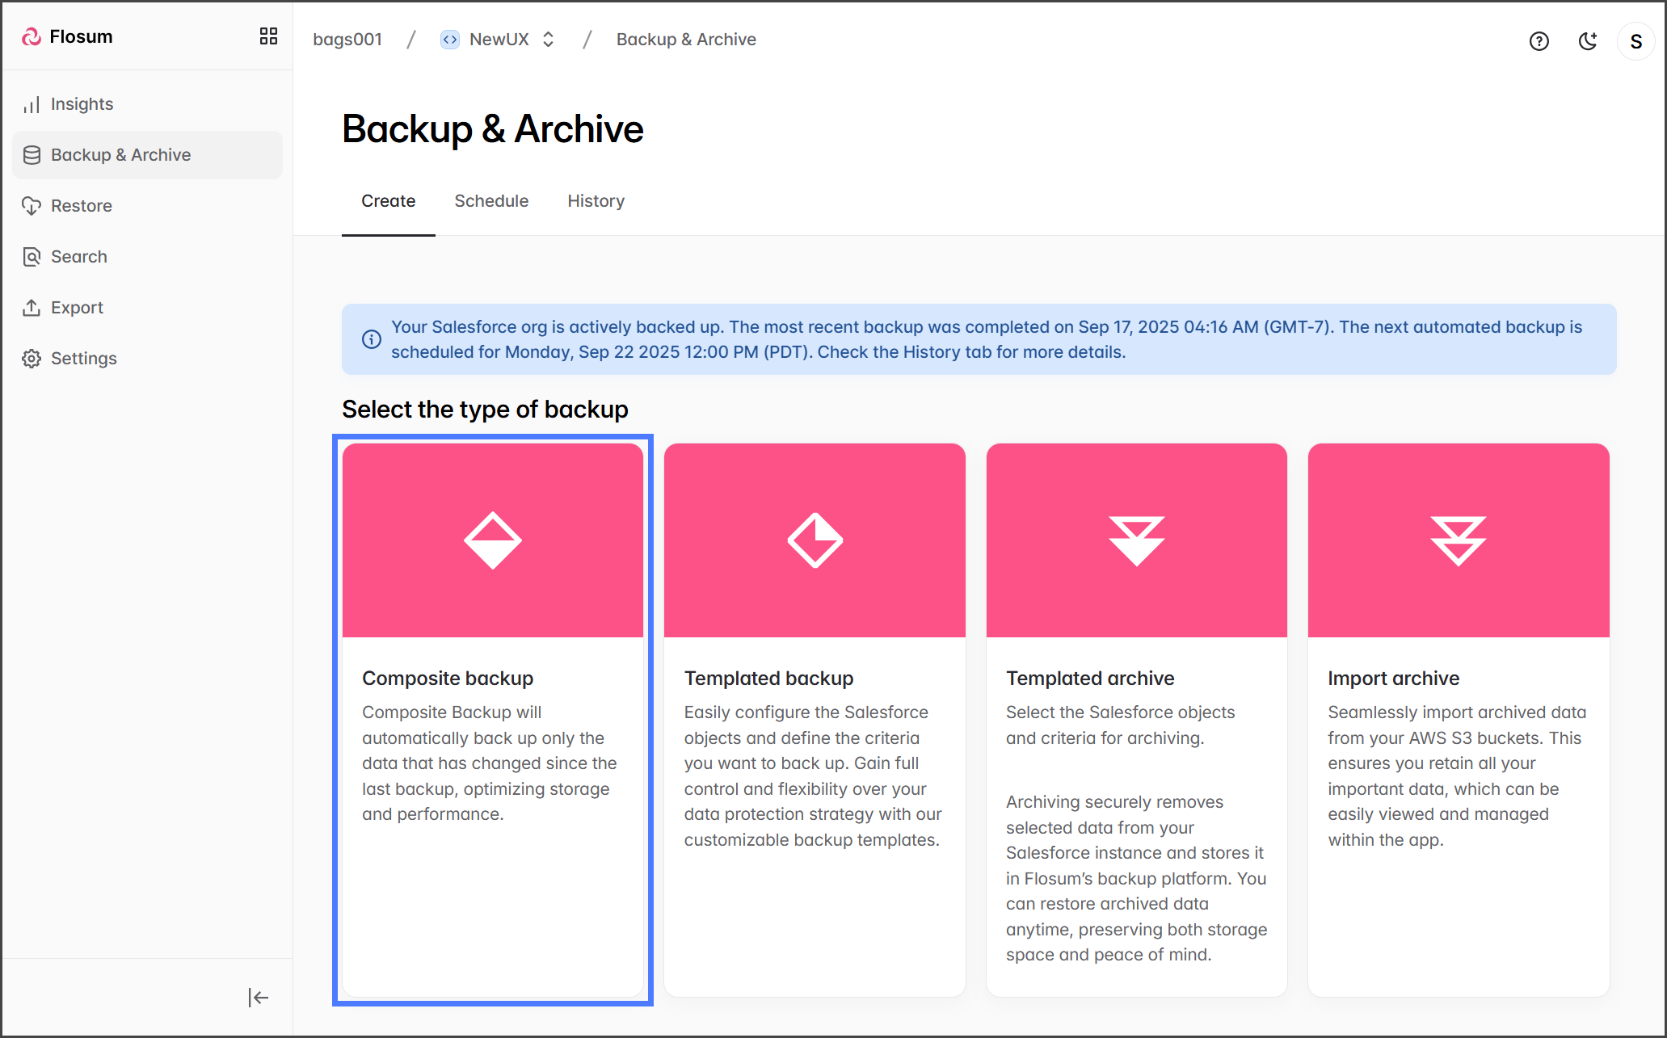
Task: Select the Composite backup card
Action: pos(492,719)
